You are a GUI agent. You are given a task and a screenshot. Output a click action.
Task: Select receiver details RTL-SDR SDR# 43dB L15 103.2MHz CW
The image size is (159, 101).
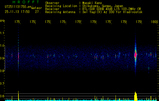[x=111, y=9]
